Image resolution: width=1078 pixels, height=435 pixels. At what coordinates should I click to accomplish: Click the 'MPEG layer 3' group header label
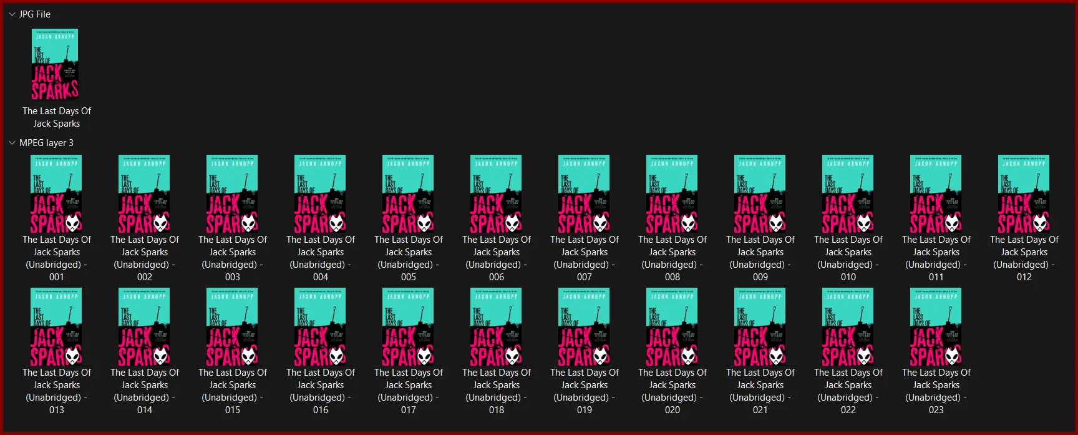click(x=46, y=143)
